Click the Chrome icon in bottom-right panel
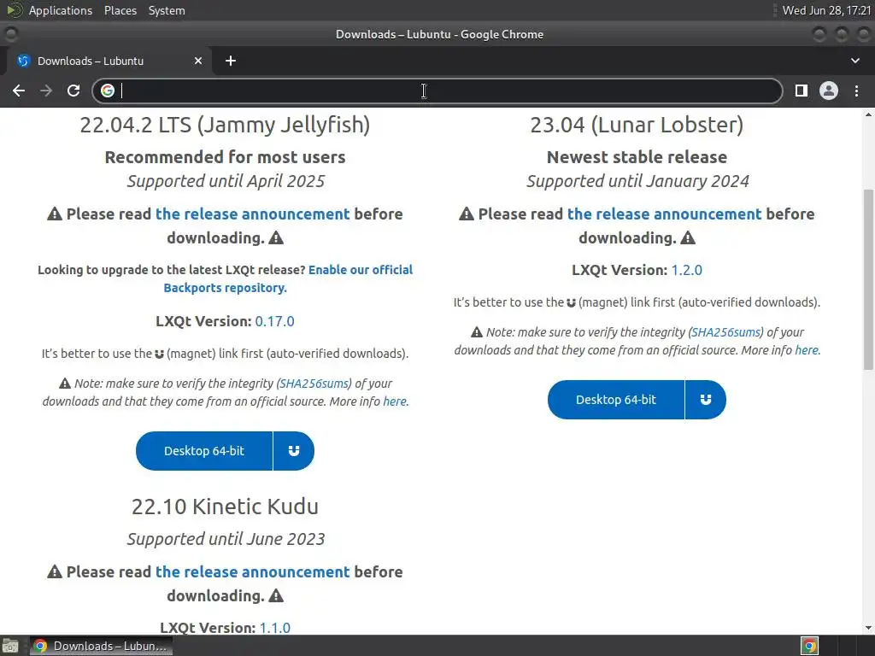 pyautogui.click(x=810, y=646)
